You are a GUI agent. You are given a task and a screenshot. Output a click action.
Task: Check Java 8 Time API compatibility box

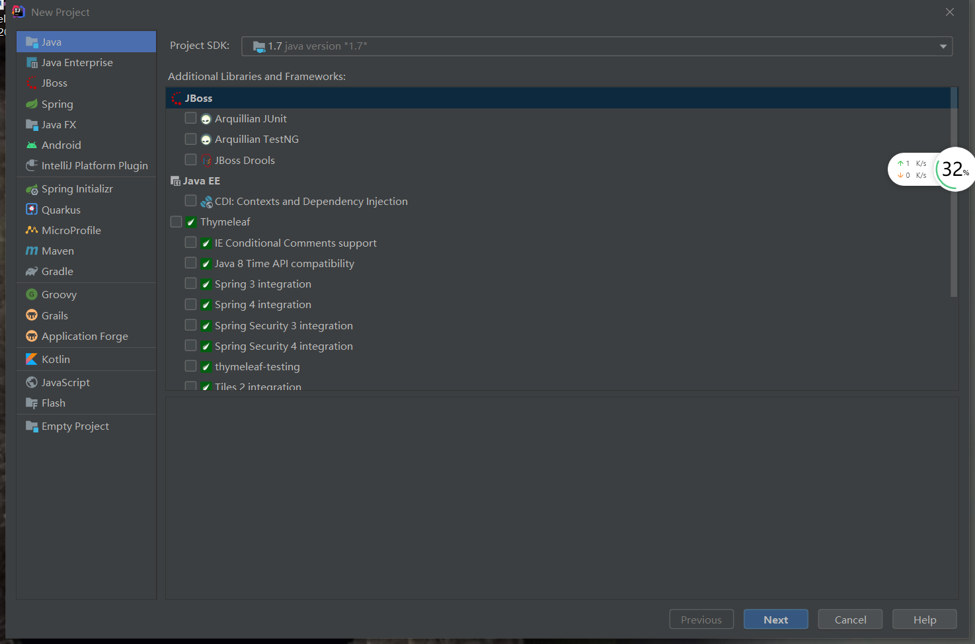190,262
